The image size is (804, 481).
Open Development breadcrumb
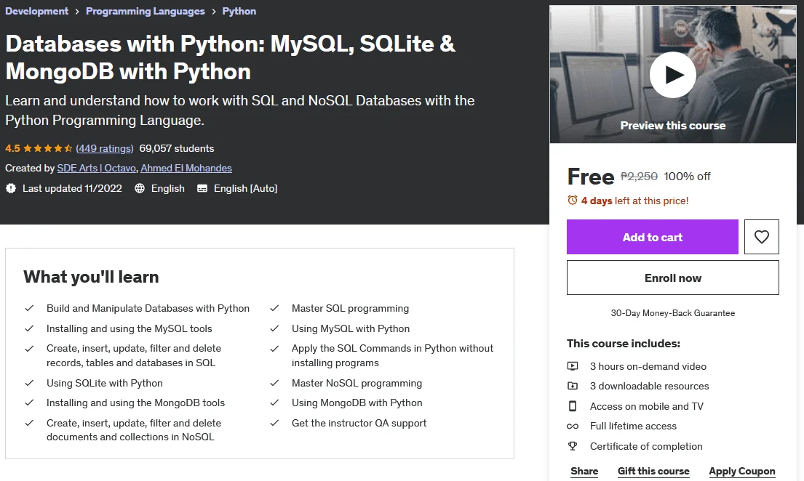36,12
